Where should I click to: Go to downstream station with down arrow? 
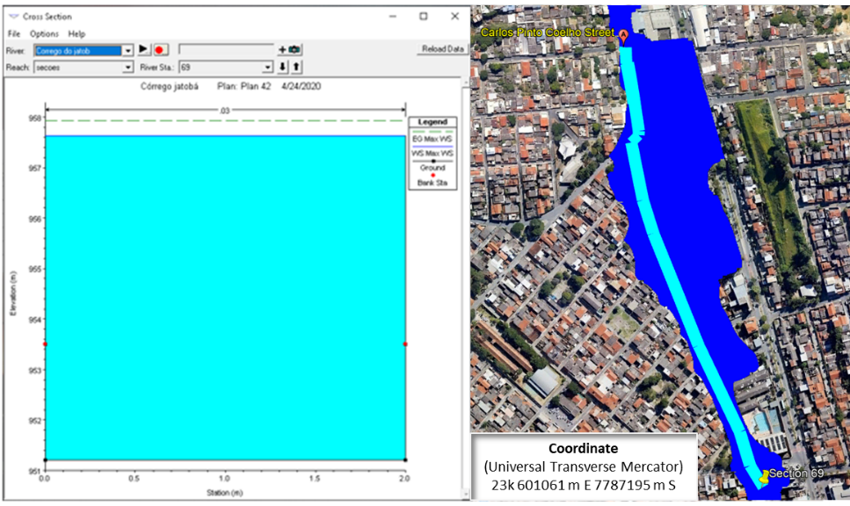tap(283, 67)
